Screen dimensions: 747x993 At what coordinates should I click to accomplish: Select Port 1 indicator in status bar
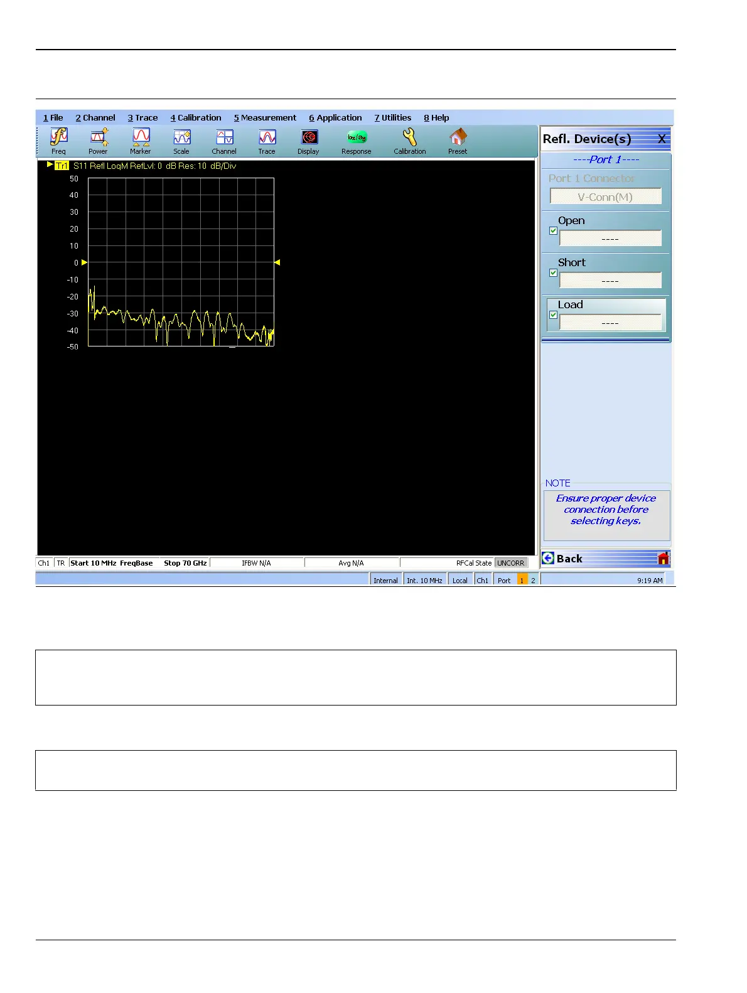click(522, 580)
